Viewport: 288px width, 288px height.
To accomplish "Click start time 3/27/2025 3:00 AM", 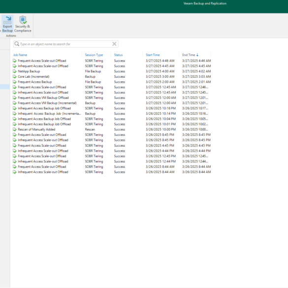I will [160, 77].
